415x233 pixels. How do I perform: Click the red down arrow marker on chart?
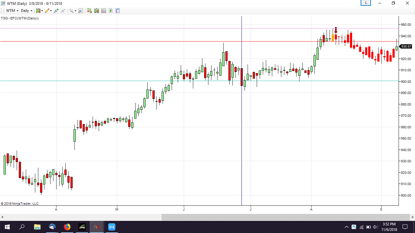(336, 30)
